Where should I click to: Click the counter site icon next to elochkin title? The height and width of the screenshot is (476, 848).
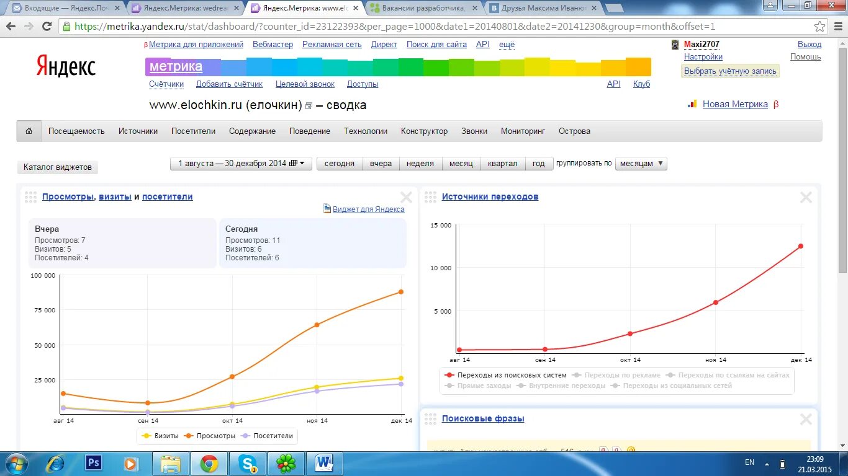309,106
